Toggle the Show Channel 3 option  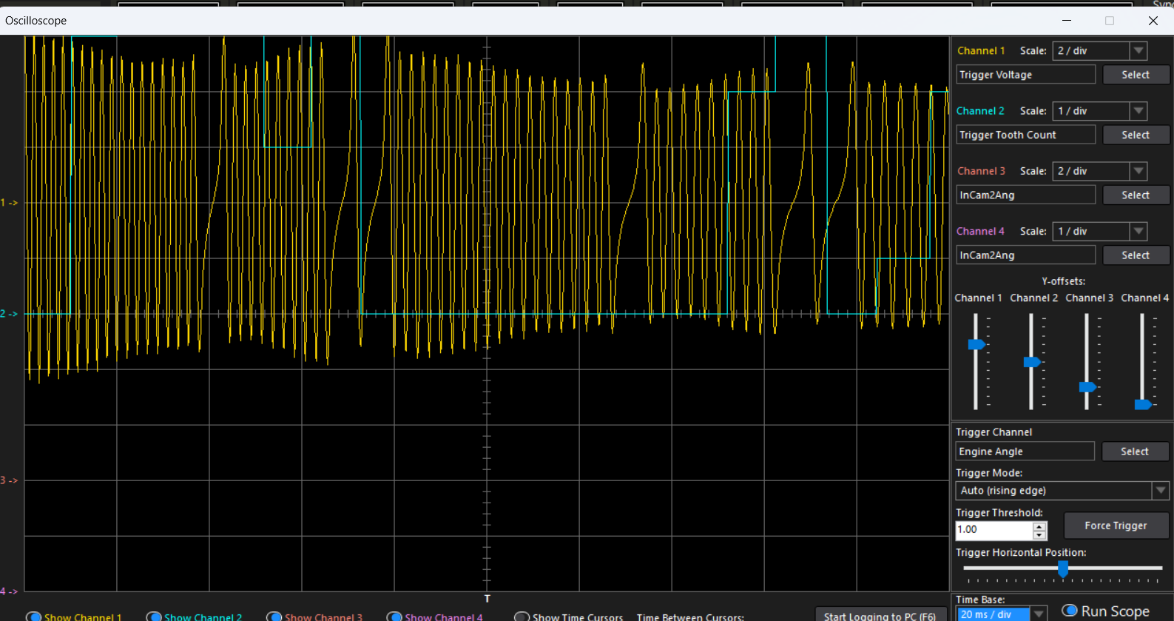pyautogui.click(x=274, y=616)
